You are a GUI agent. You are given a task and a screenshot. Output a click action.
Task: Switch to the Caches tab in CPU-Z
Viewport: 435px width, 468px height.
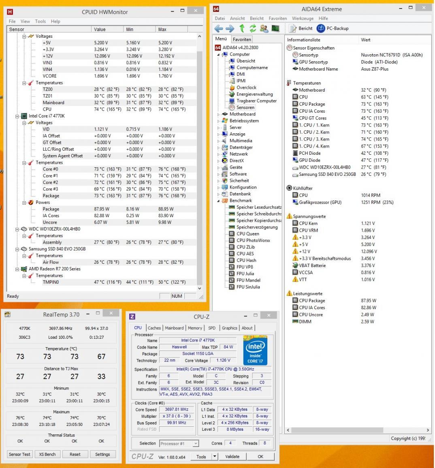coord(154,328)
